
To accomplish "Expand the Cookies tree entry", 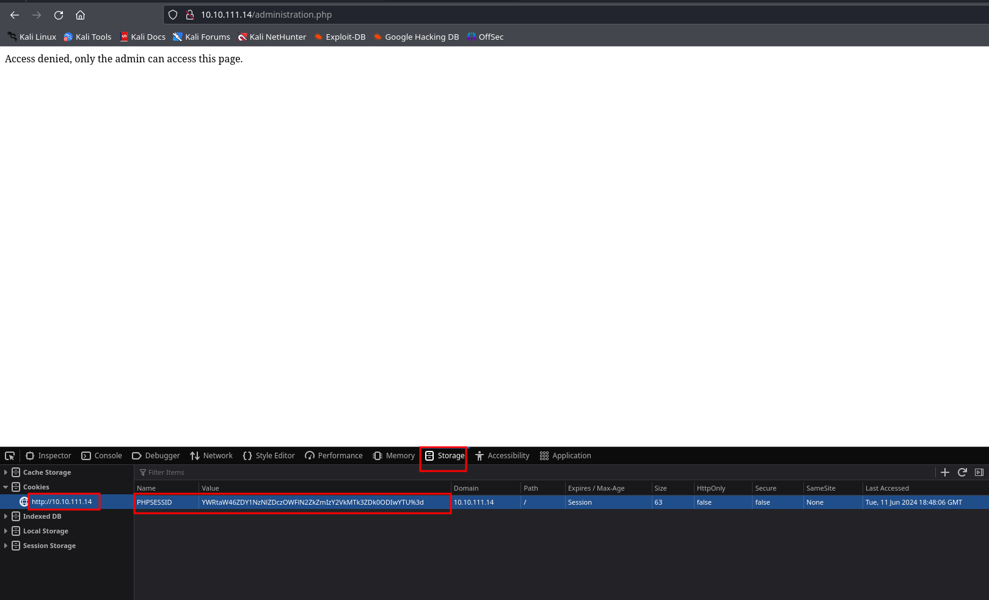I will coord(6,486).
